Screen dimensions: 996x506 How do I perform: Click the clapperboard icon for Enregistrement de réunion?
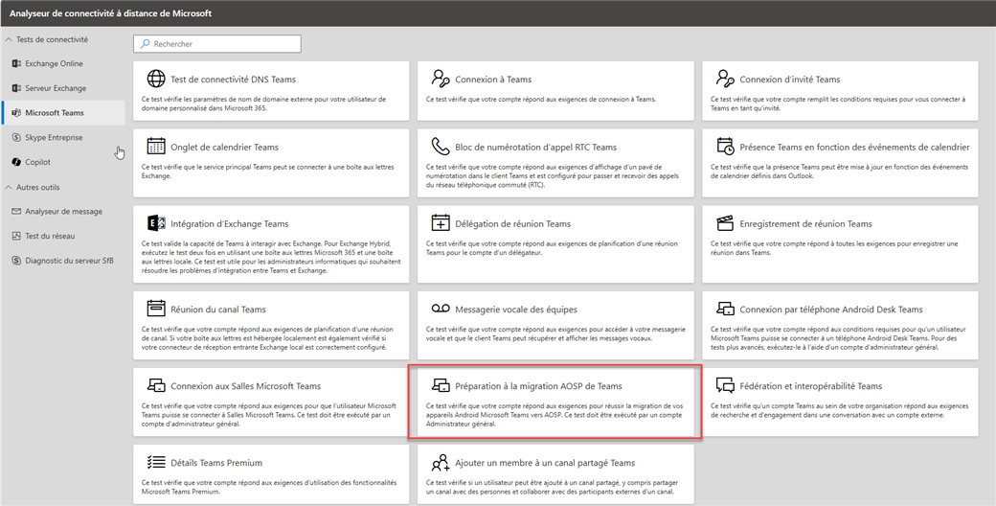pyautogui.click(x=725, y=223)
